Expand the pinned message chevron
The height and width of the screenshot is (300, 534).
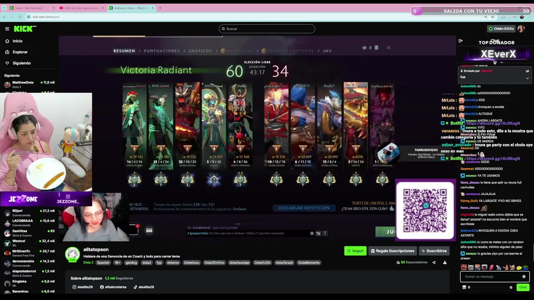point(527,78)
